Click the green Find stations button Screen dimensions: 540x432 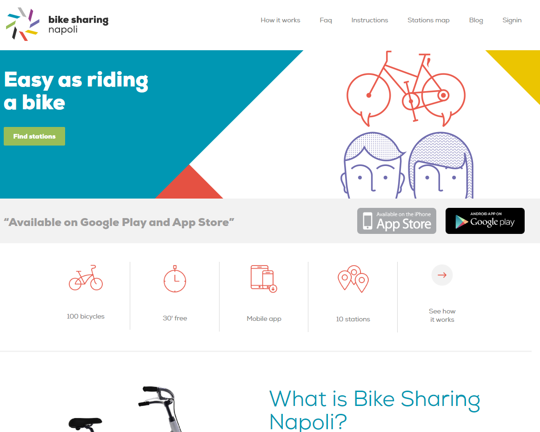click(x=34, y=136)
